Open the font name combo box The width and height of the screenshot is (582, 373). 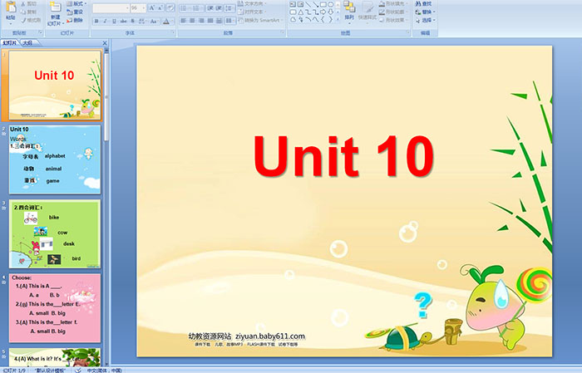coord(111,7)
